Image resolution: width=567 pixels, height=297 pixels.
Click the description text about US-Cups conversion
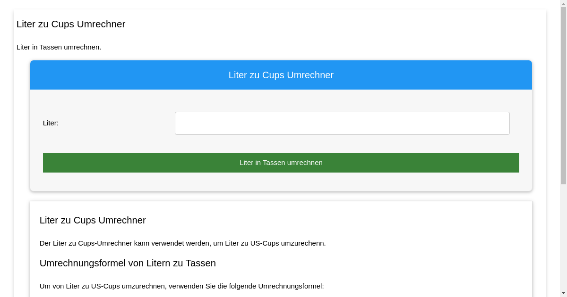click(x=182, y=243)
